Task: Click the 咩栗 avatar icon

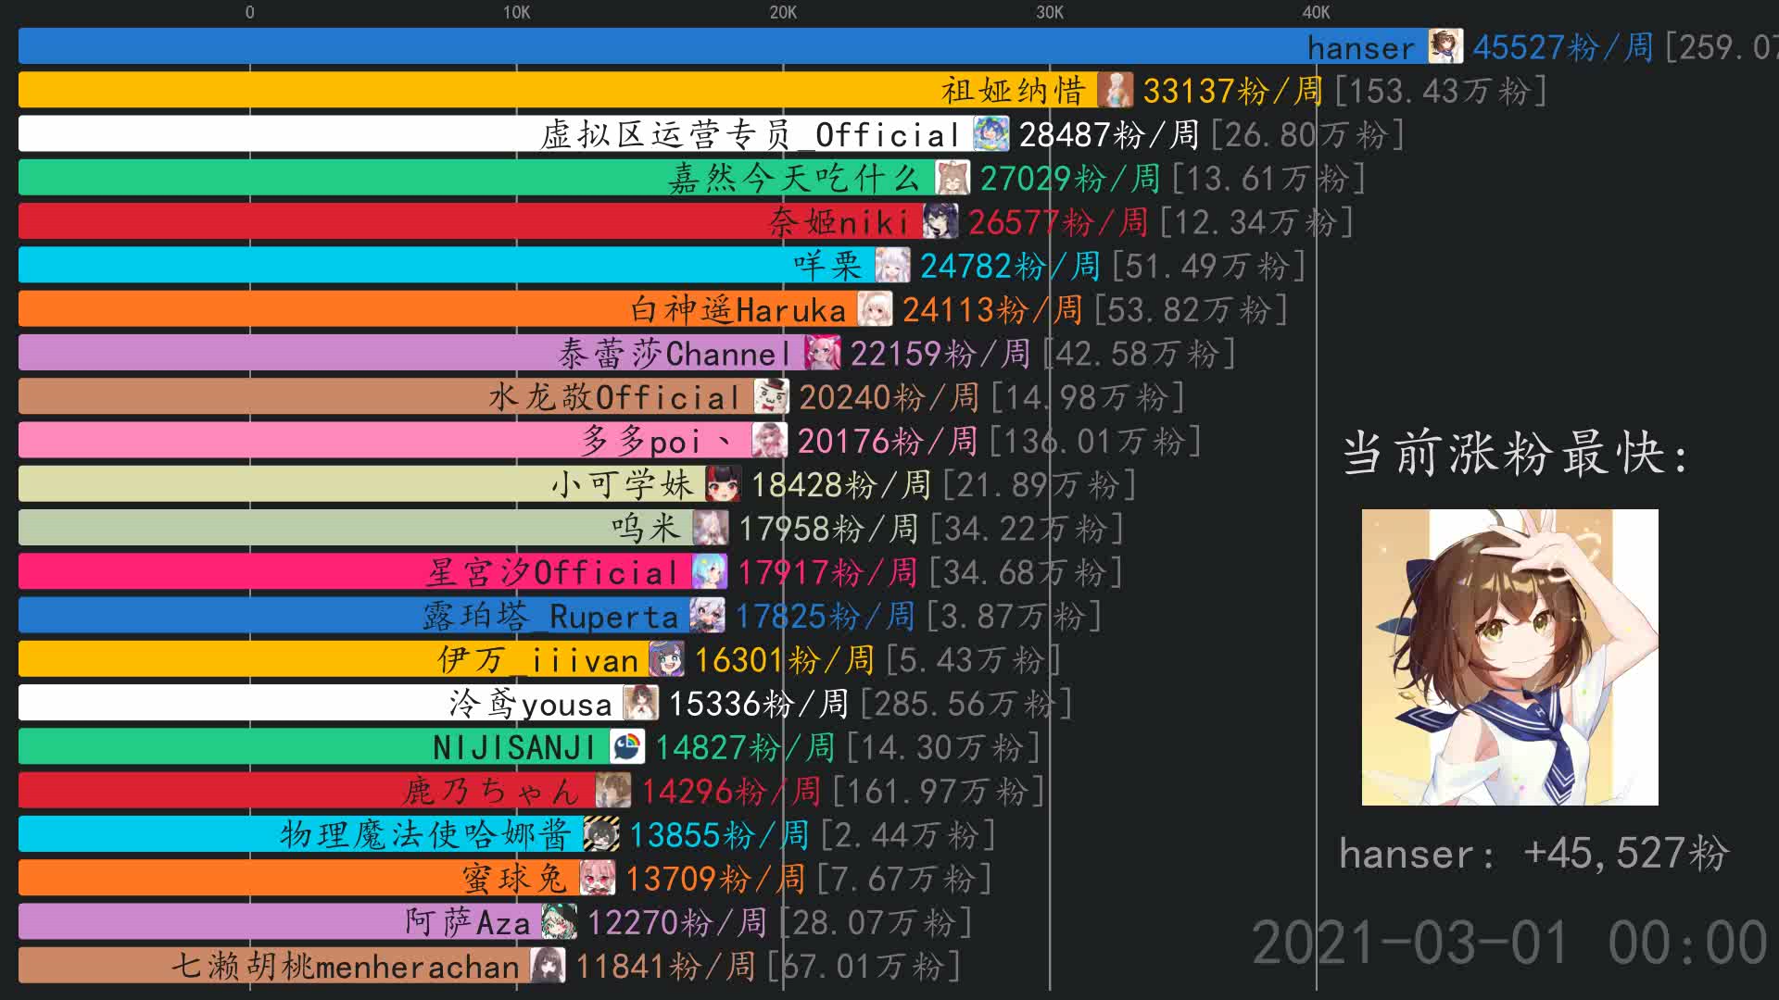Action: pos(893,265)
